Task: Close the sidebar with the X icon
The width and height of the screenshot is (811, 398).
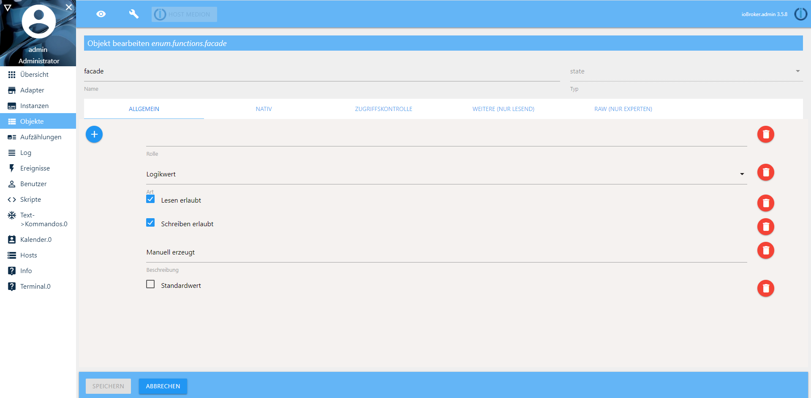Action: [x=69, y=7]
